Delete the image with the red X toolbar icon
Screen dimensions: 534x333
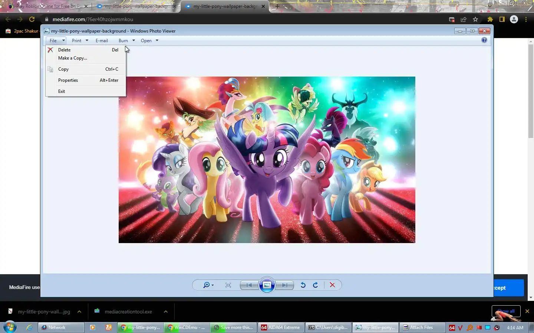tap(332, 285)
